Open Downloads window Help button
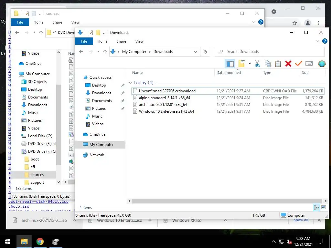This screenshot has width=331, height=248. 325,41
